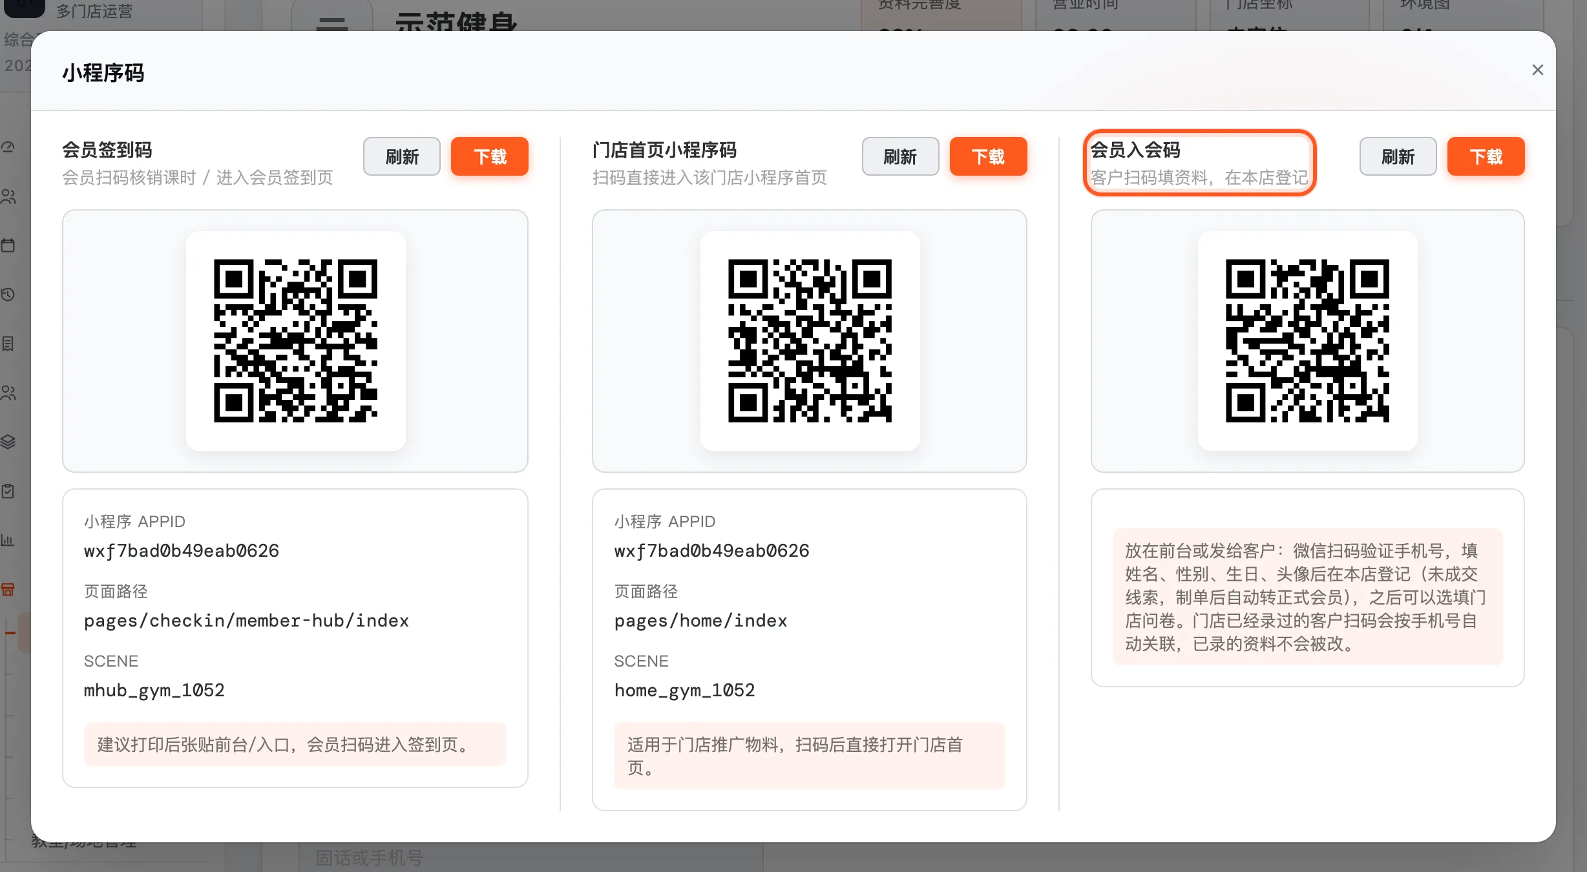Download the 会员入会码 QR code

click(x=1486, y=156)
